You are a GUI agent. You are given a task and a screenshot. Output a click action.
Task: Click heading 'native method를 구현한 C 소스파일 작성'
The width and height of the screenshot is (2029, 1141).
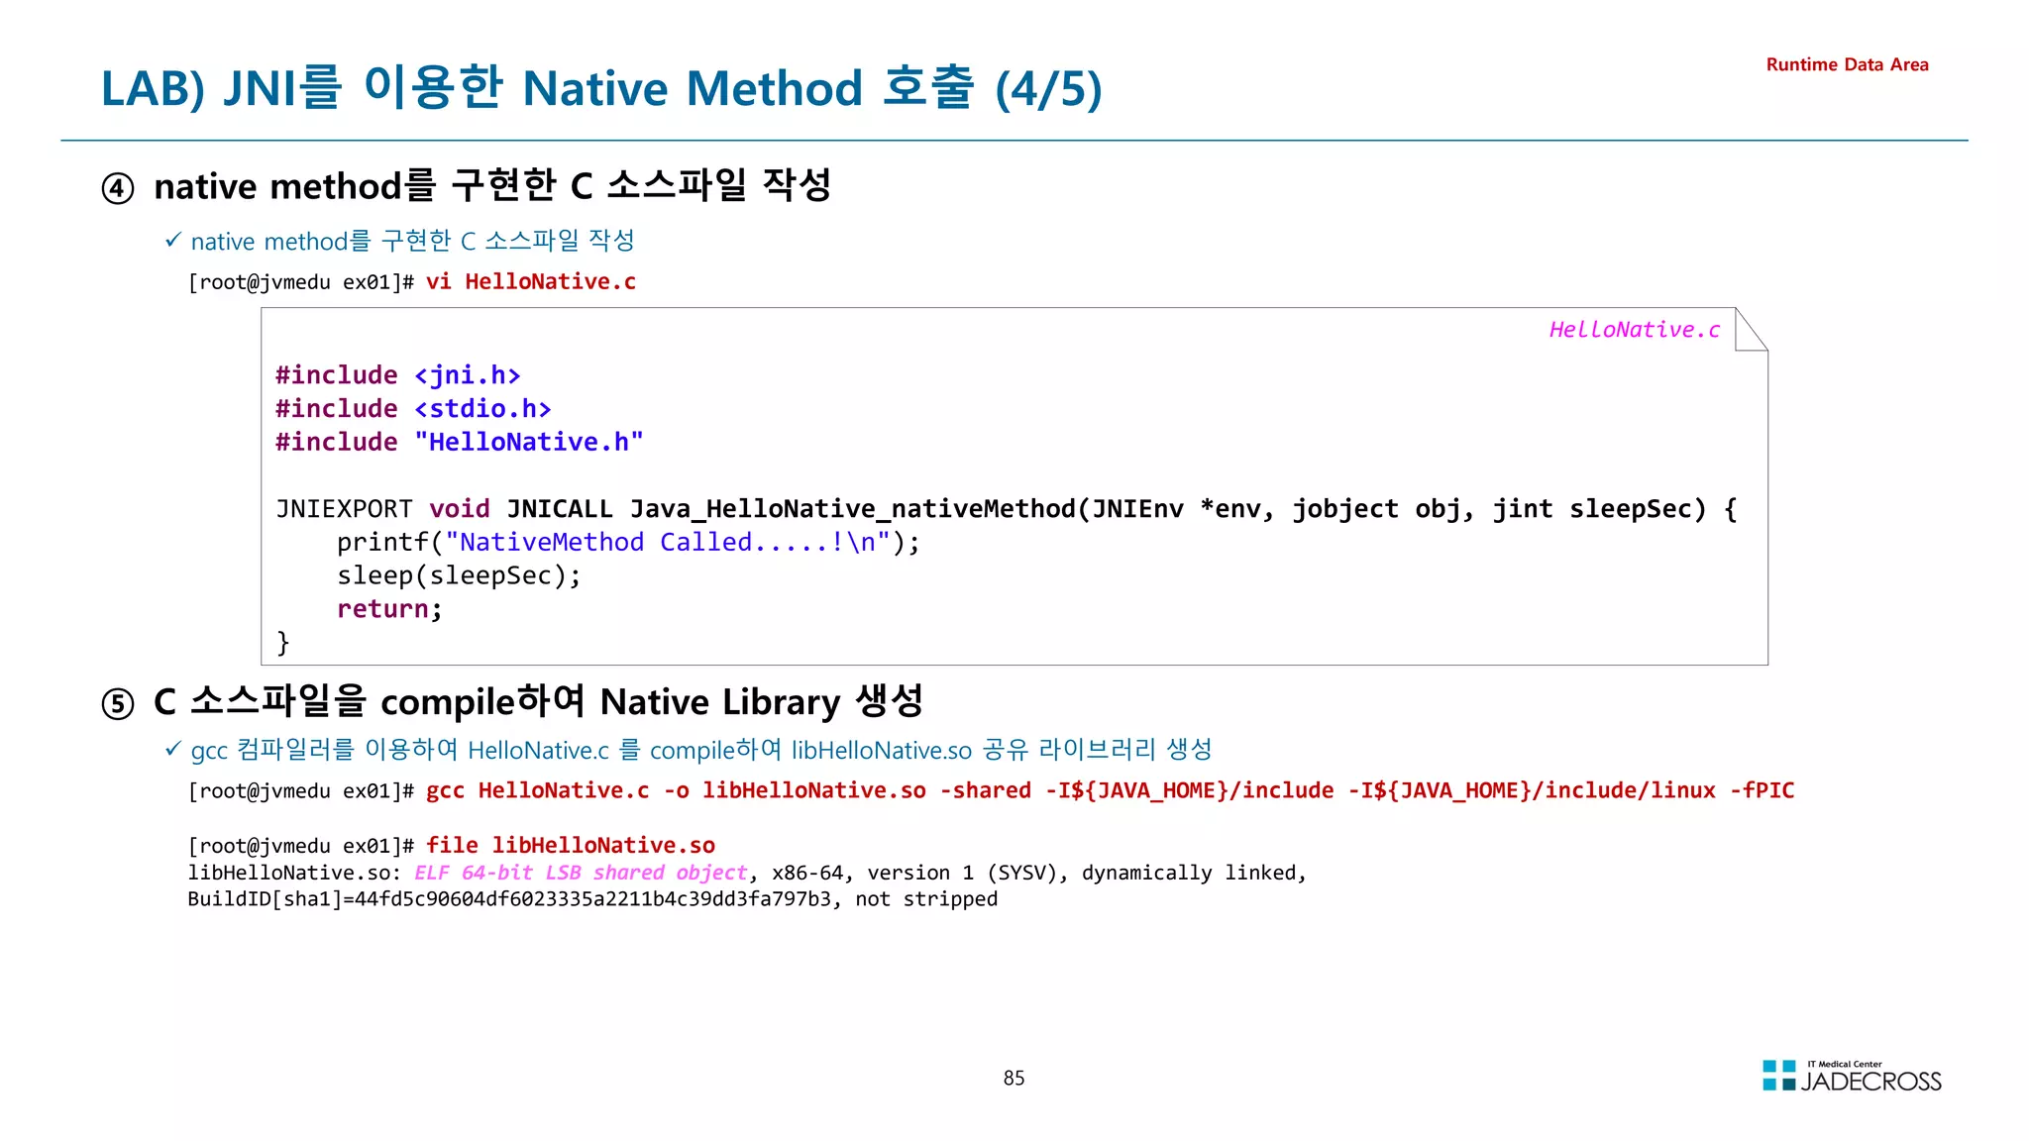point(492,185)
